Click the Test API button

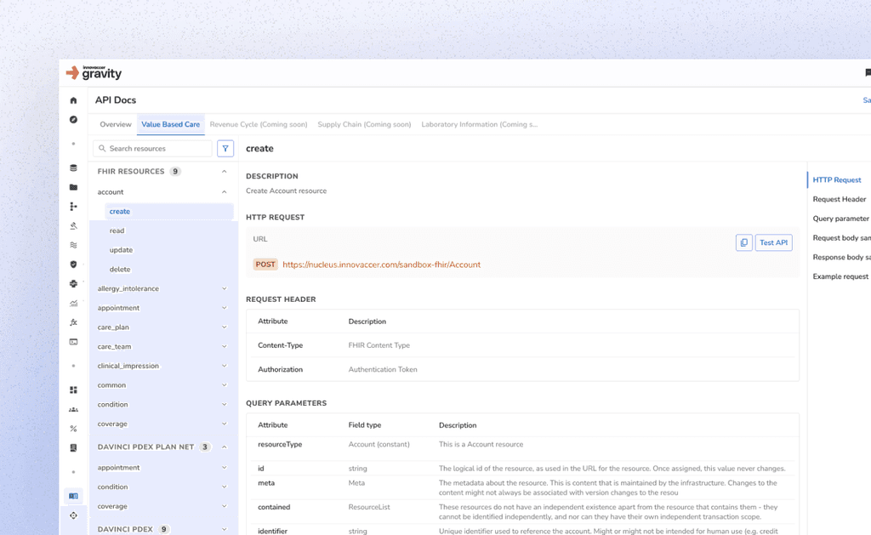click(x=773, y=242)
